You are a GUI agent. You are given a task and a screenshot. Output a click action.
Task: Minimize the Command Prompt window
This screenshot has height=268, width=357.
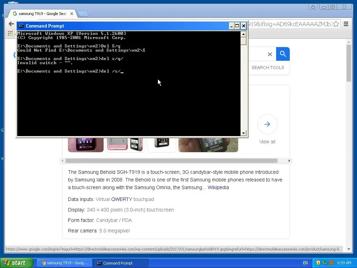231,26
